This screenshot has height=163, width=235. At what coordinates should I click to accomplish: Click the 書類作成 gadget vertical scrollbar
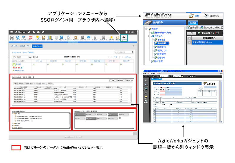[69, 120]
